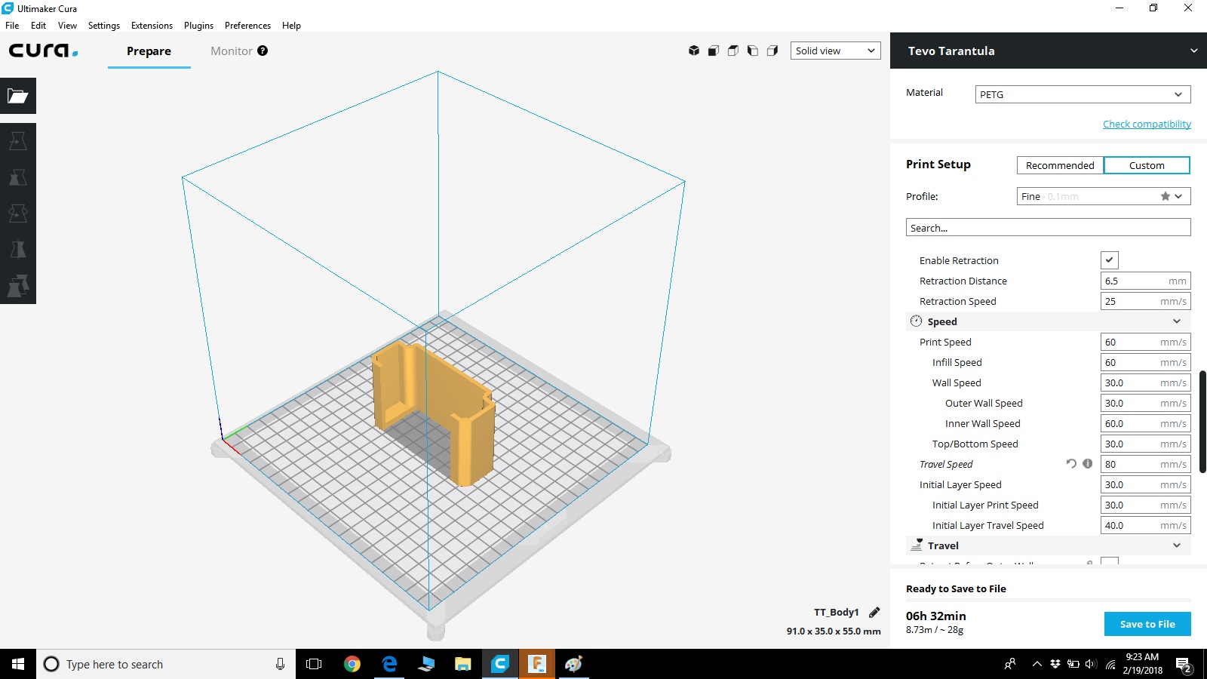
Task: Open Chrome from the taskbar
Action: 352,664
